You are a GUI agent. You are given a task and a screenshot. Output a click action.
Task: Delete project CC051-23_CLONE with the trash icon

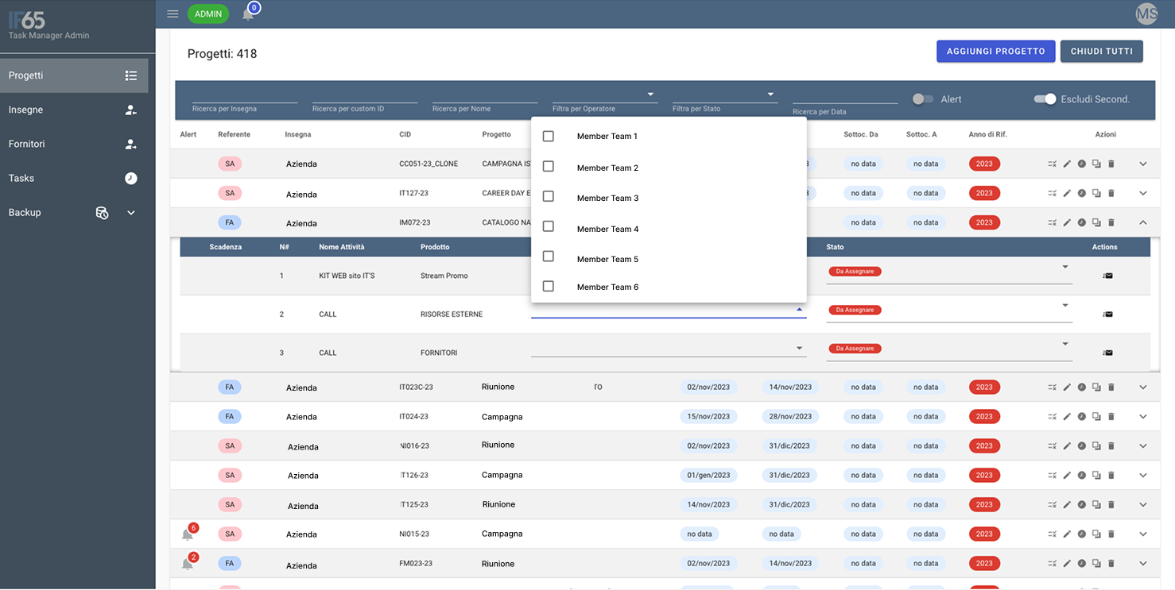coord(1111,164)
